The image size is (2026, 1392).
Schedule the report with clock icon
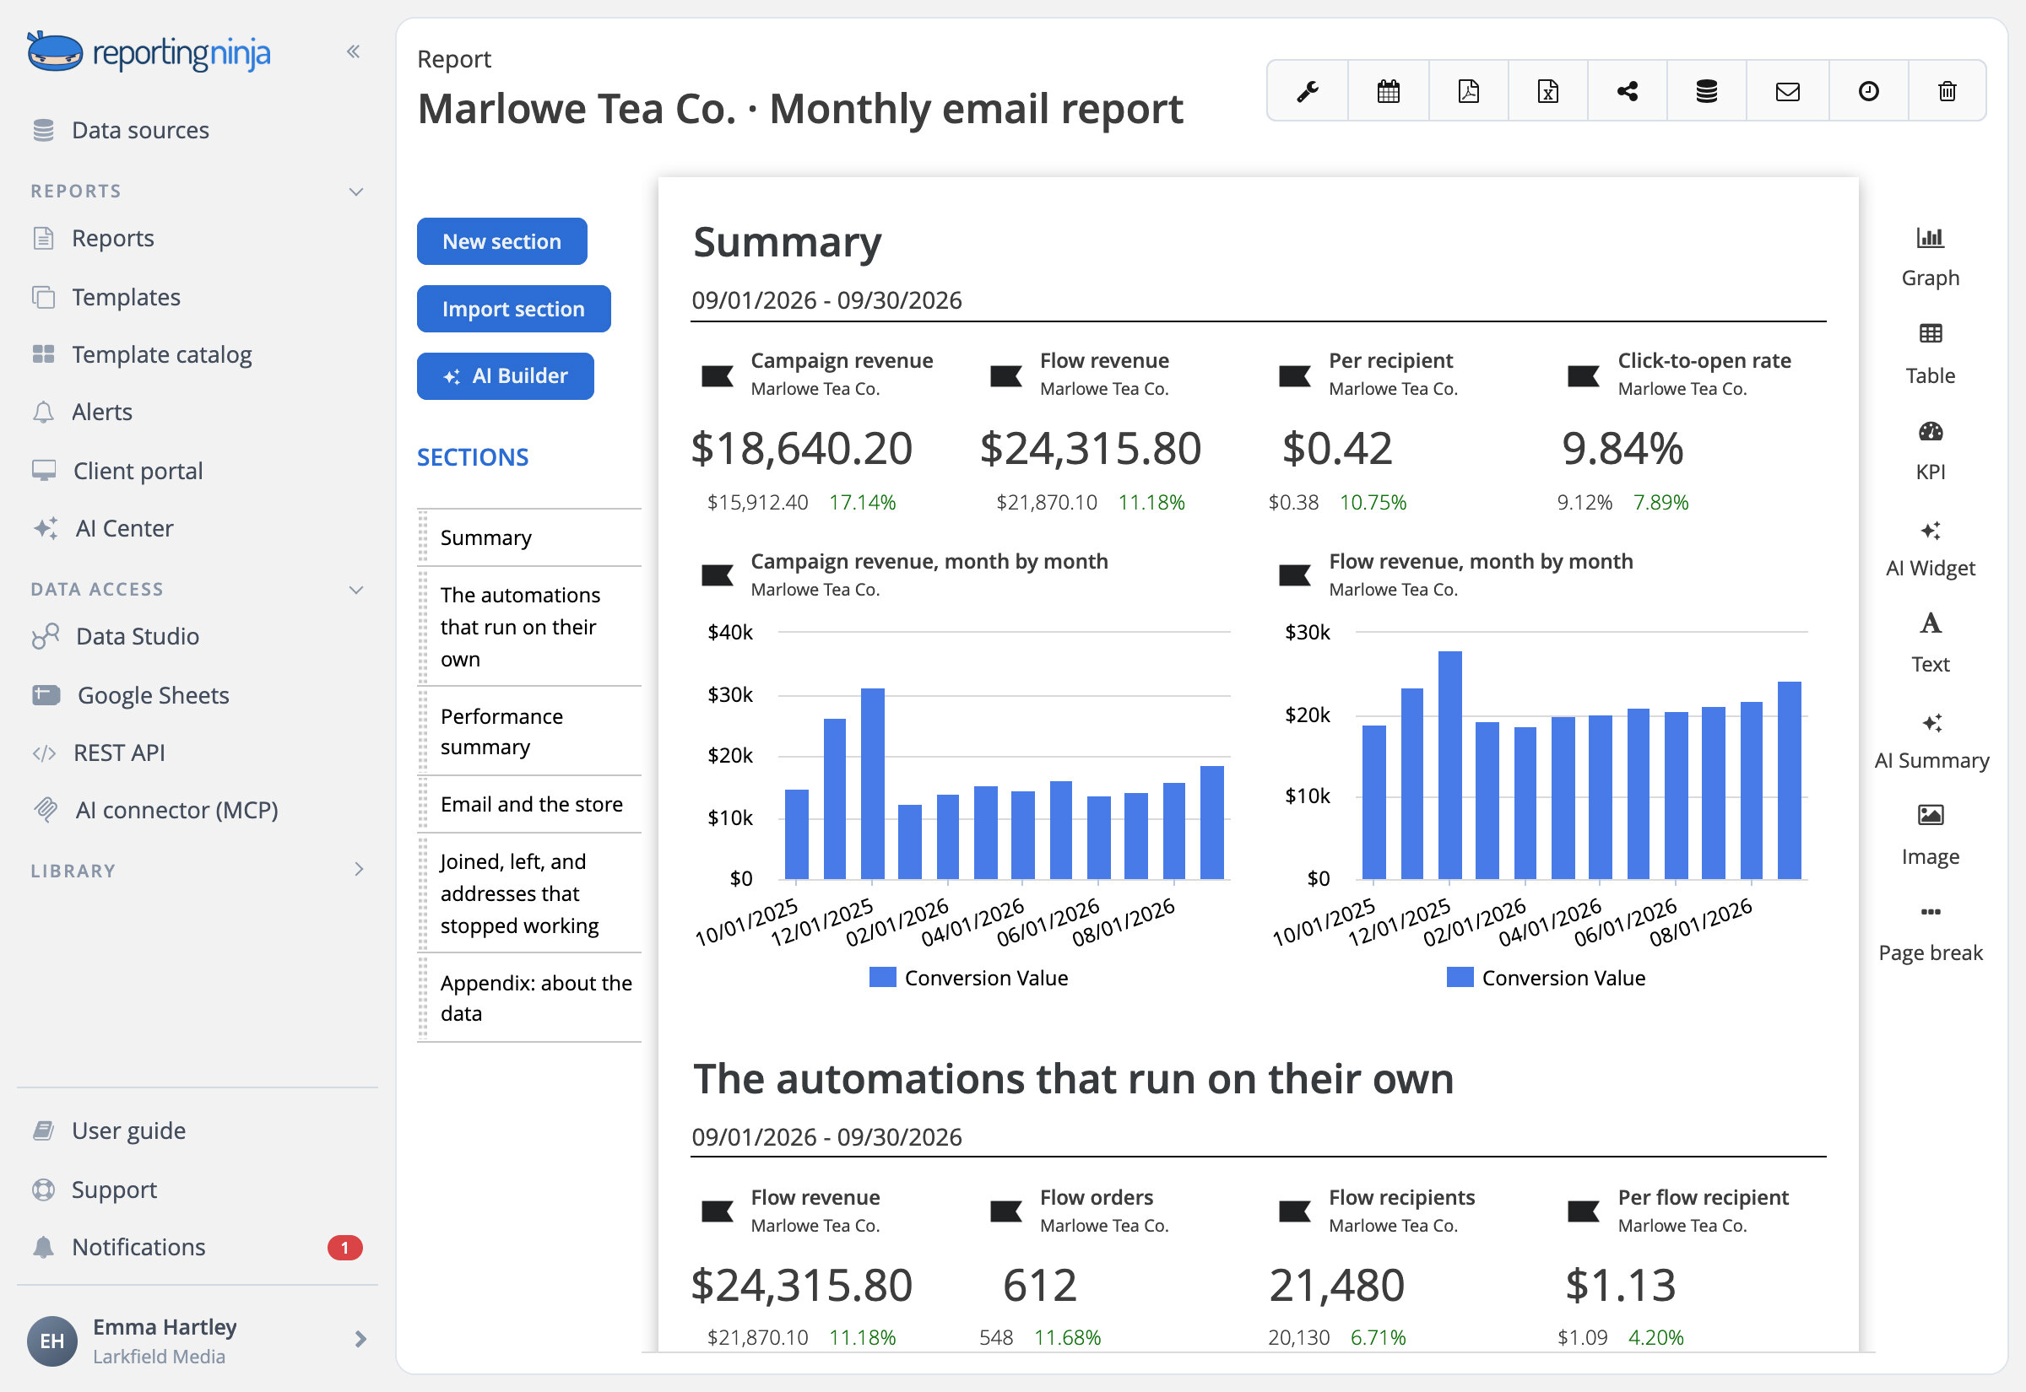[1868, 91]
